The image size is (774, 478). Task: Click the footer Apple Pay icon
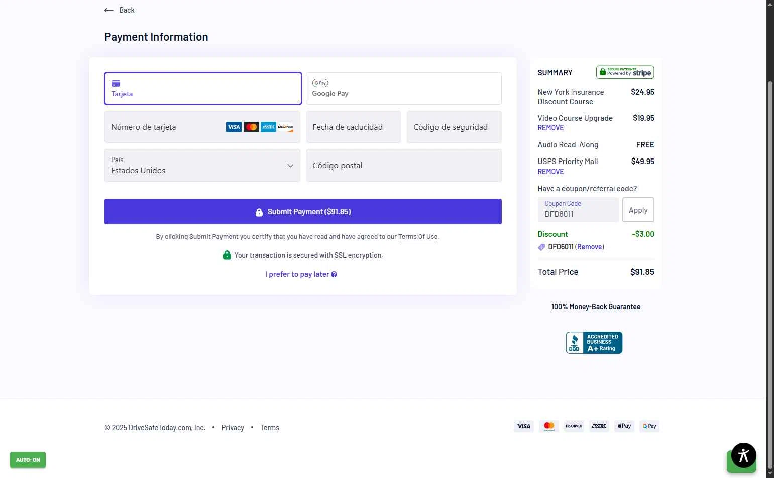coord(624,426)
